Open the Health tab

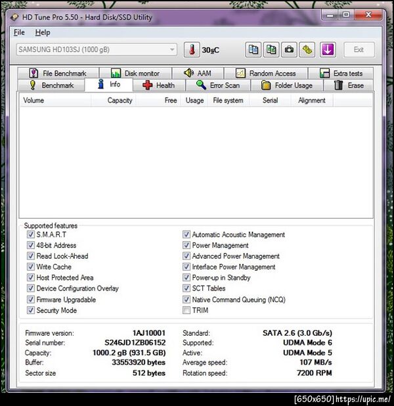(x=159, y=85)
